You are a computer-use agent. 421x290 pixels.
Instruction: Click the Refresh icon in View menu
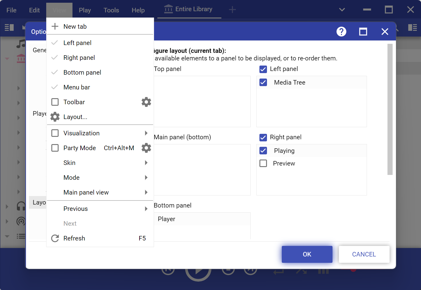(x=55, y=238)
